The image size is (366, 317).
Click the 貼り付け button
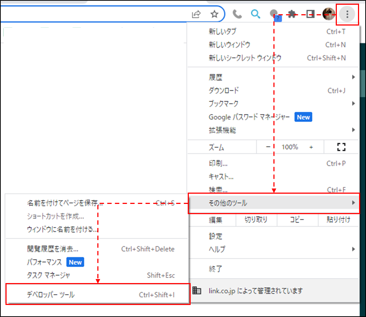338,220
